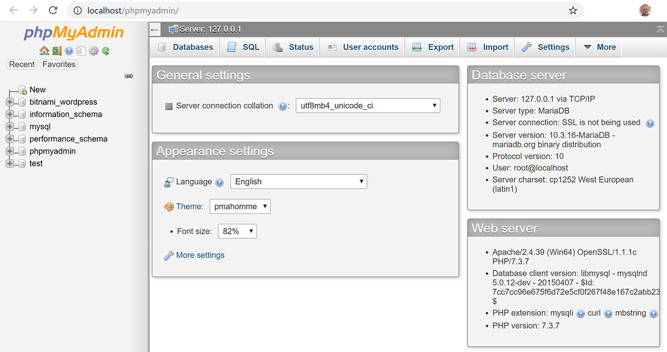The height and width of the screenshot is (352, 667).
Task: Click the help icon next to Language
Action: [x=220, y=182]
